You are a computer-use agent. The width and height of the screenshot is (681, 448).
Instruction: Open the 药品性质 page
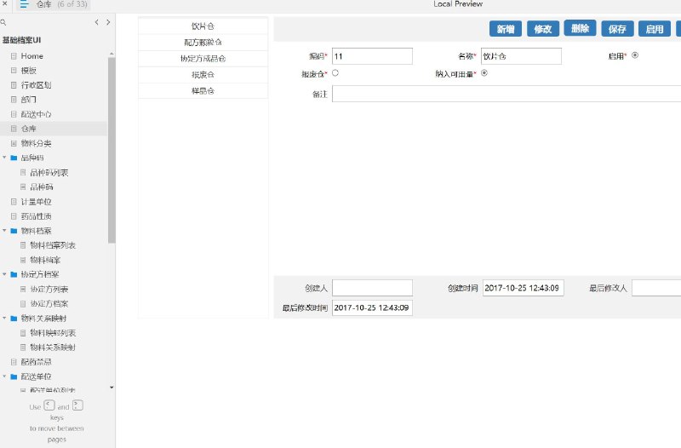(x=36, y=216)
